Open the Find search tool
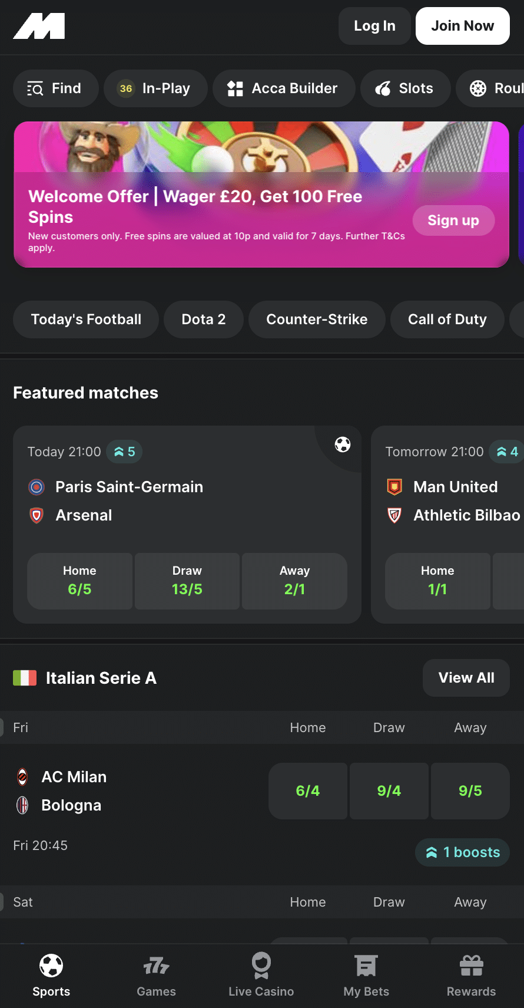Viewport: 524px width, 1008px height. point(55,88)
